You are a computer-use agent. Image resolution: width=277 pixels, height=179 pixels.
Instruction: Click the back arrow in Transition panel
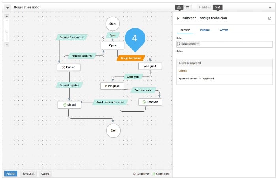(178, 18)
